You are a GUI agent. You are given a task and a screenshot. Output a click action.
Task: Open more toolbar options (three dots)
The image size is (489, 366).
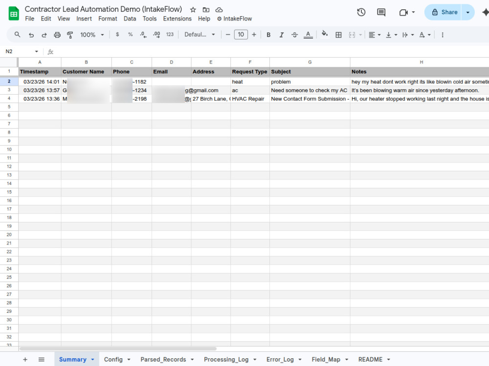[x=442, y=35]
